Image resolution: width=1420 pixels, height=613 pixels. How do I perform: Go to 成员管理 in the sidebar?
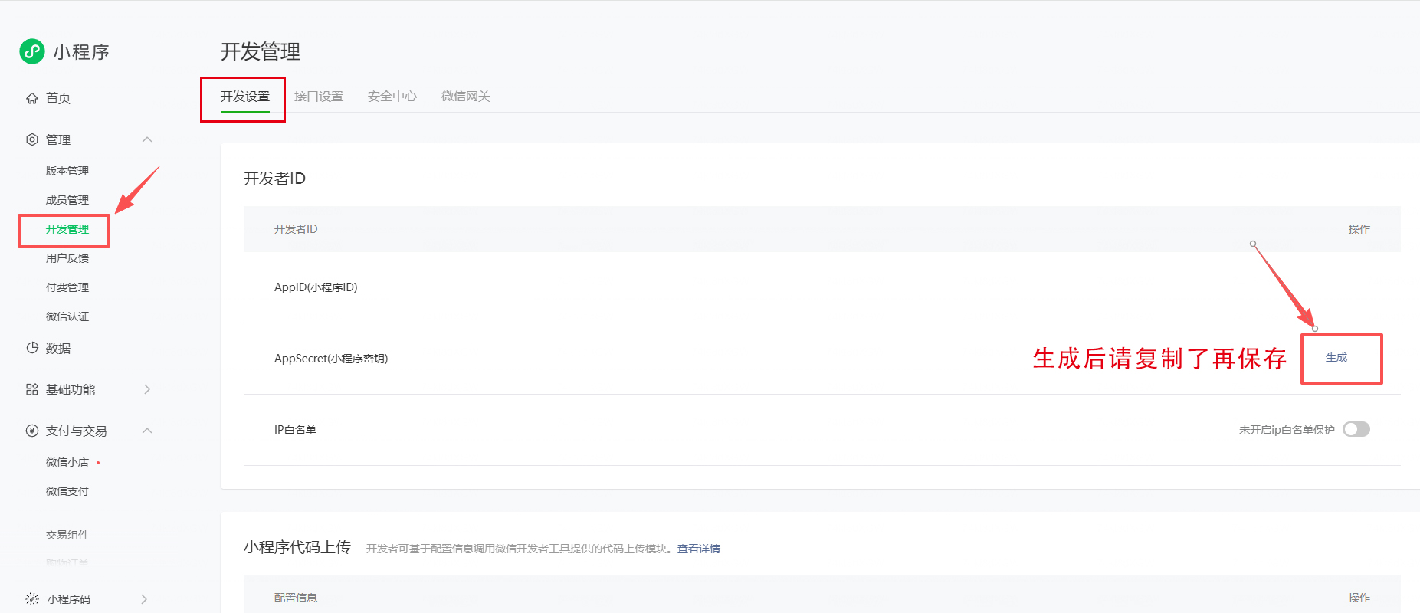click(x=67, y=200)
